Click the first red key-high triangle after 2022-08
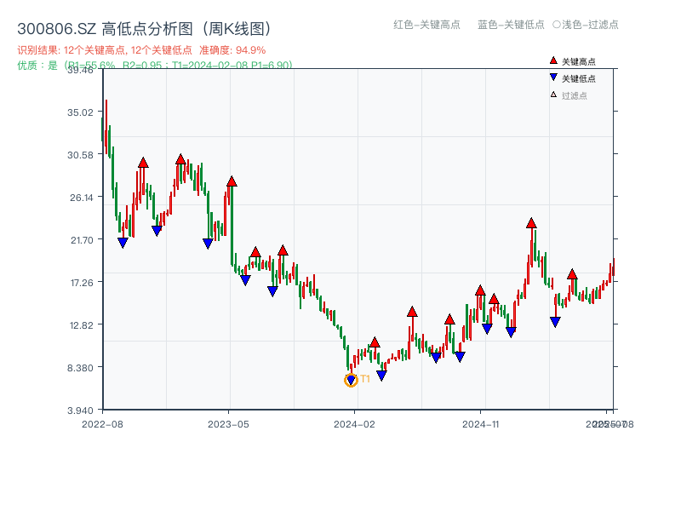 (143, 163)
